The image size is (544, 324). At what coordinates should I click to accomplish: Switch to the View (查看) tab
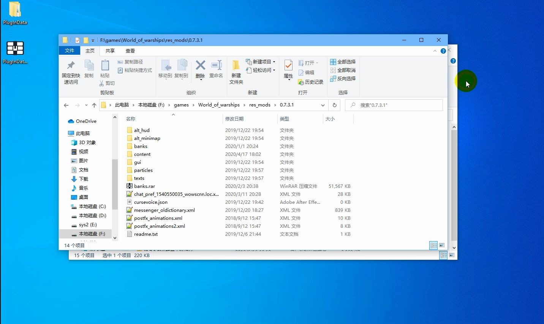(130, 51)
